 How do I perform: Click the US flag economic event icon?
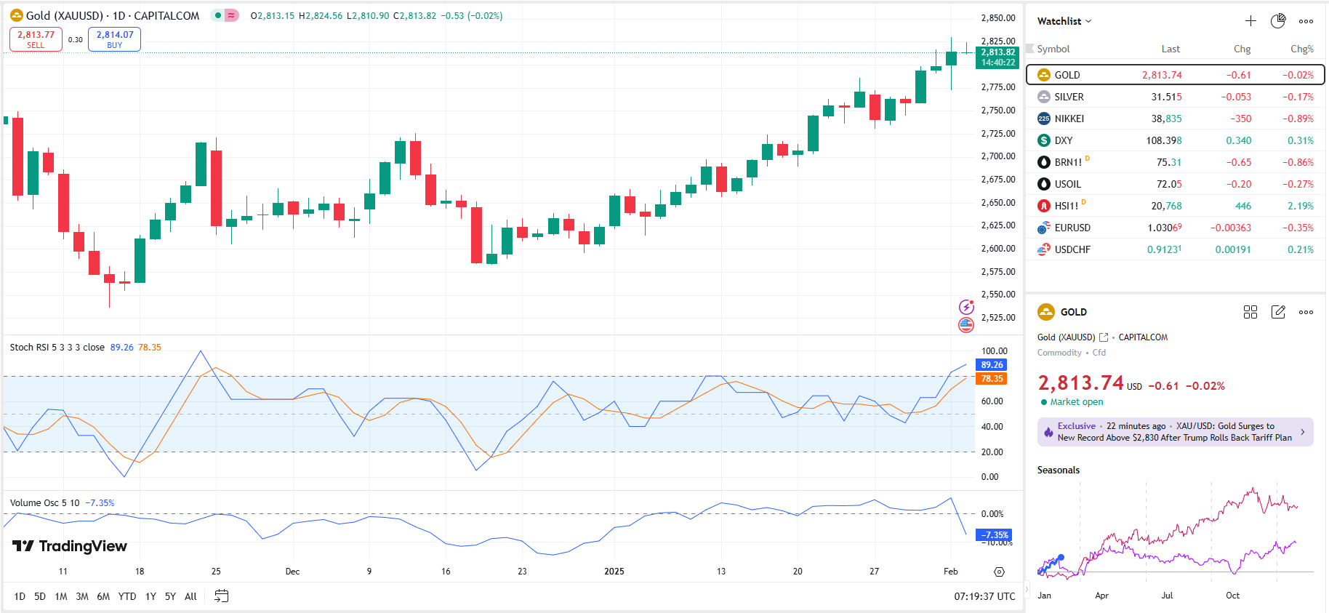click(x=966, y=325)
